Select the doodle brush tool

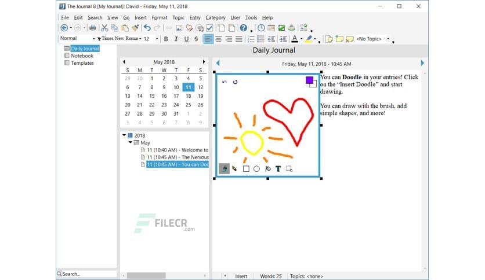tap(224, 169)
